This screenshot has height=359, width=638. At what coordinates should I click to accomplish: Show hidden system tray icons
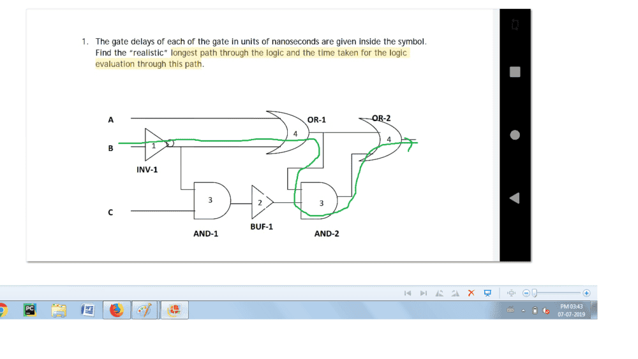[523, 311]
